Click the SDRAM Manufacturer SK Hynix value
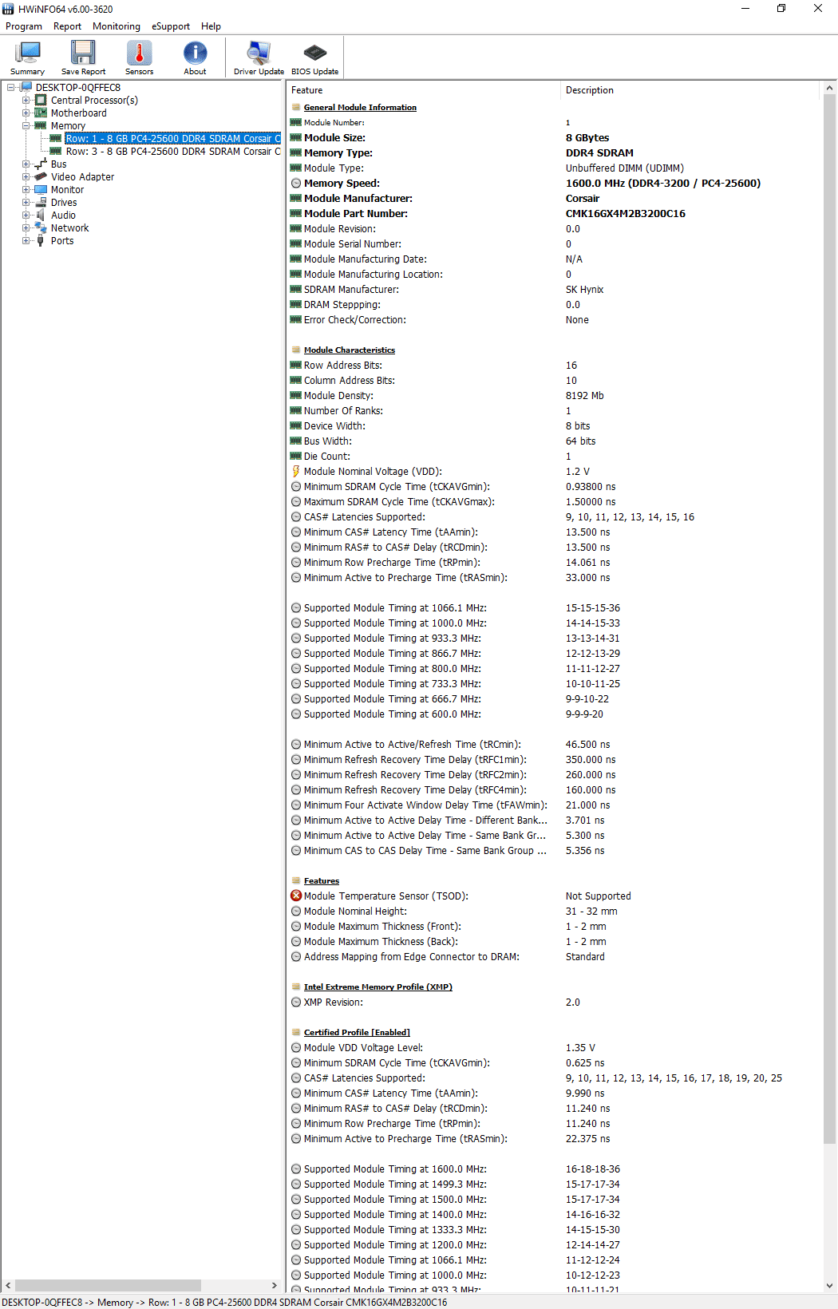 (584, 290)
